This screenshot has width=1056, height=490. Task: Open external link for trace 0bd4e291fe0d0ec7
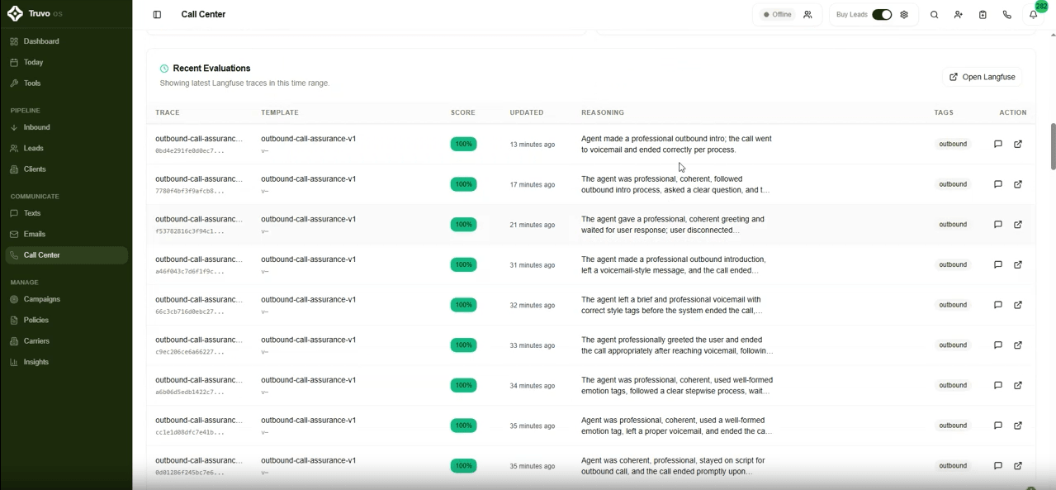tap(1018, 144)
